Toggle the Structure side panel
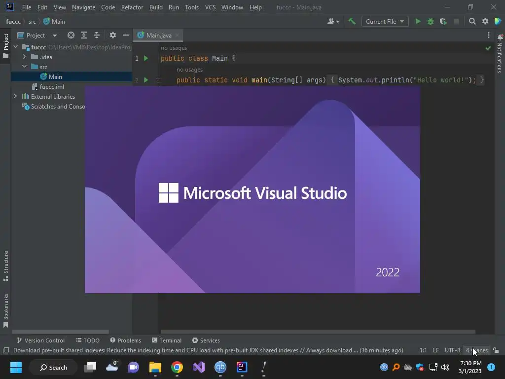Viewport: 505px width, 379px height. [x=6, y=266]
